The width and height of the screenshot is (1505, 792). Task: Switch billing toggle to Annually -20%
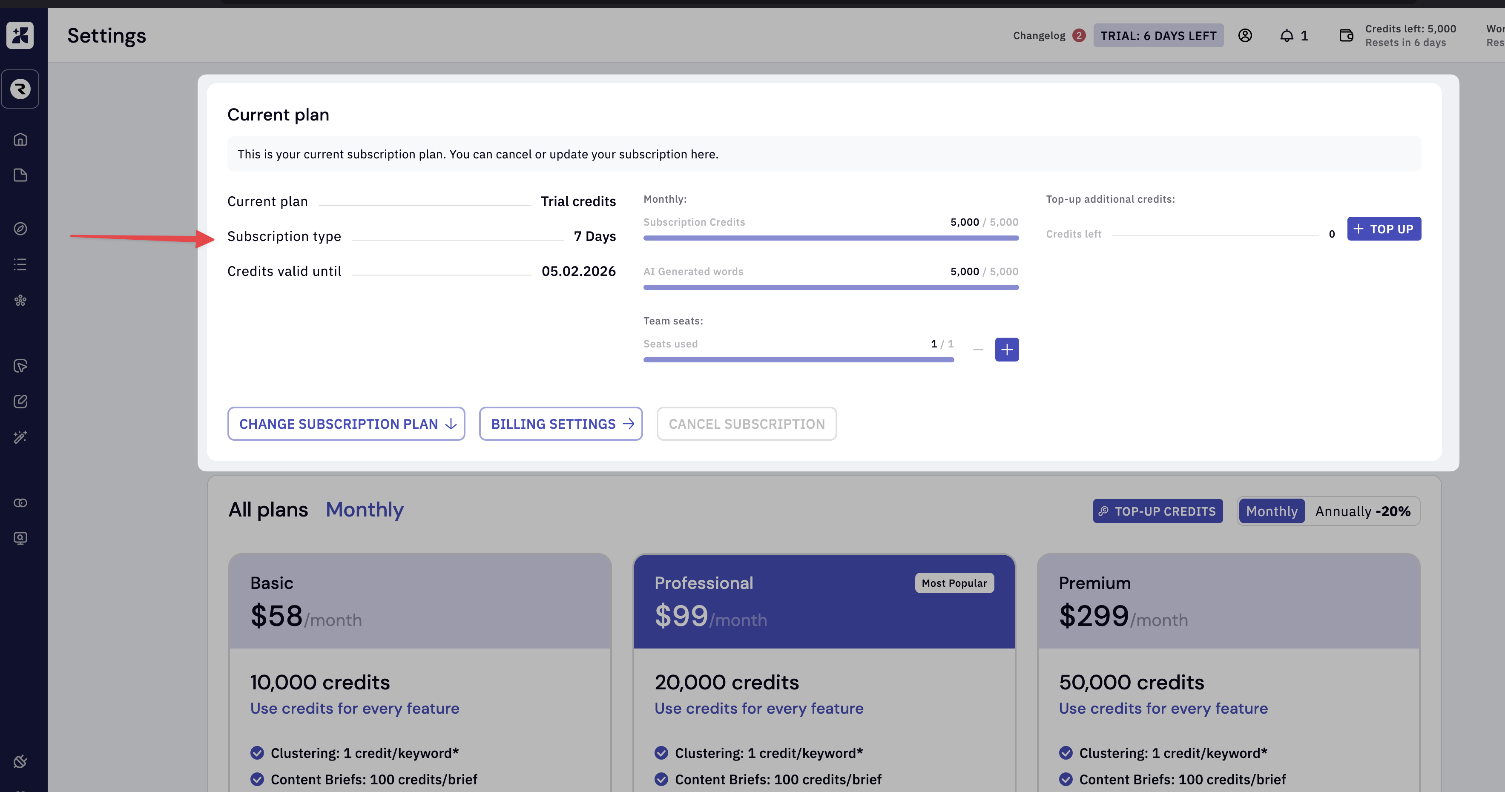pos(1362,511)
